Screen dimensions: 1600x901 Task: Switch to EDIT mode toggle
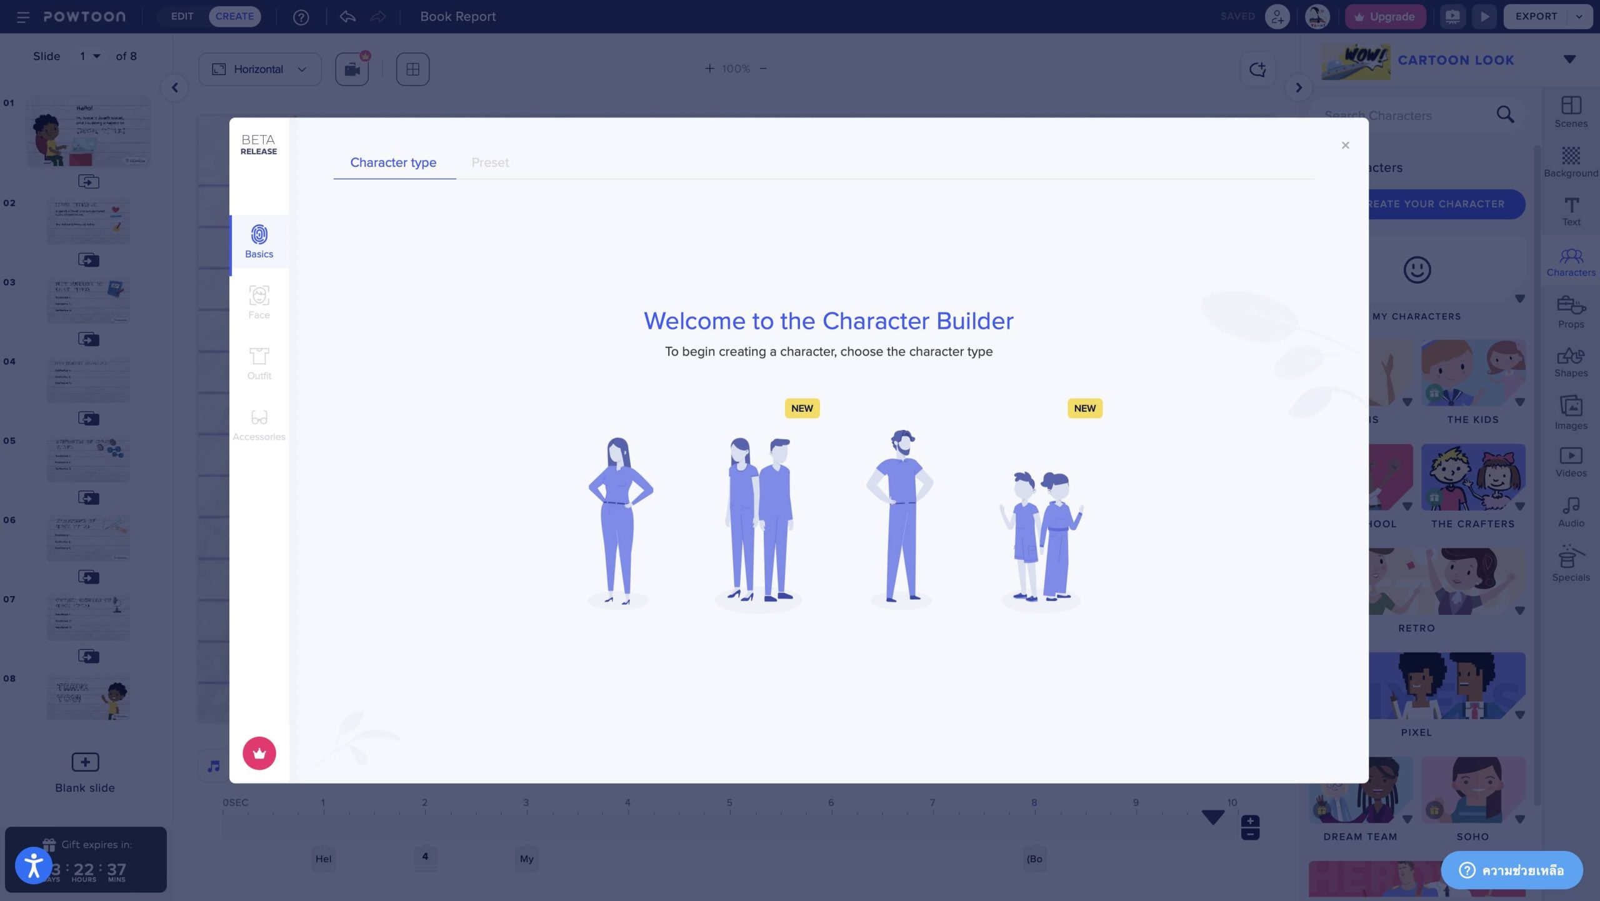(182, 16)
